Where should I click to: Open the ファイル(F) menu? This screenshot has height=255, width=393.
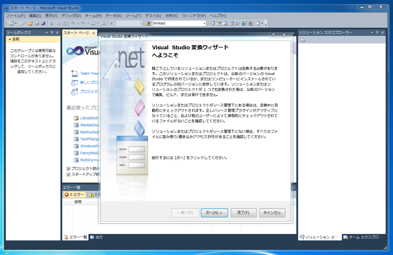pos(16,16)
